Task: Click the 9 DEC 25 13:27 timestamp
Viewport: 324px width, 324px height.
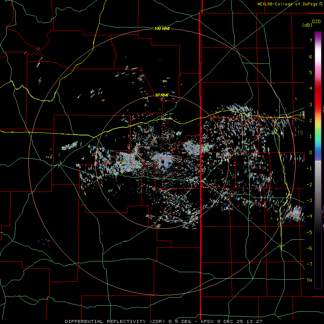Action: (x=239, y=321)
